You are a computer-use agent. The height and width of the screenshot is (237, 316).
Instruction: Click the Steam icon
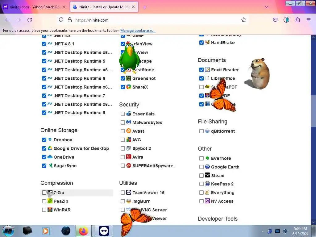tap(207, 175)
